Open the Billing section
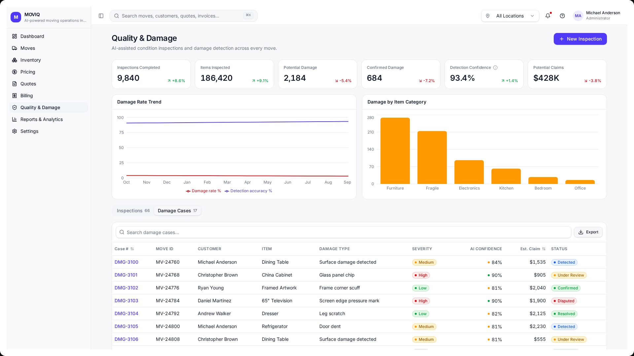Viewport: 634px width, 356px height. (x=49, y=96)
